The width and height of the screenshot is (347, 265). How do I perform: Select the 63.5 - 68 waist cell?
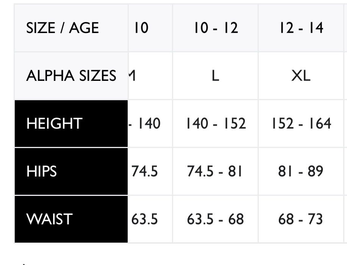coord(216,219)
